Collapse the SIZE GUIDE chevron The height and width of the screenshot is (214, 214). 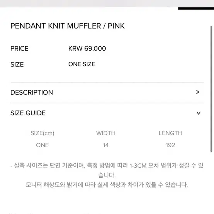199,113
